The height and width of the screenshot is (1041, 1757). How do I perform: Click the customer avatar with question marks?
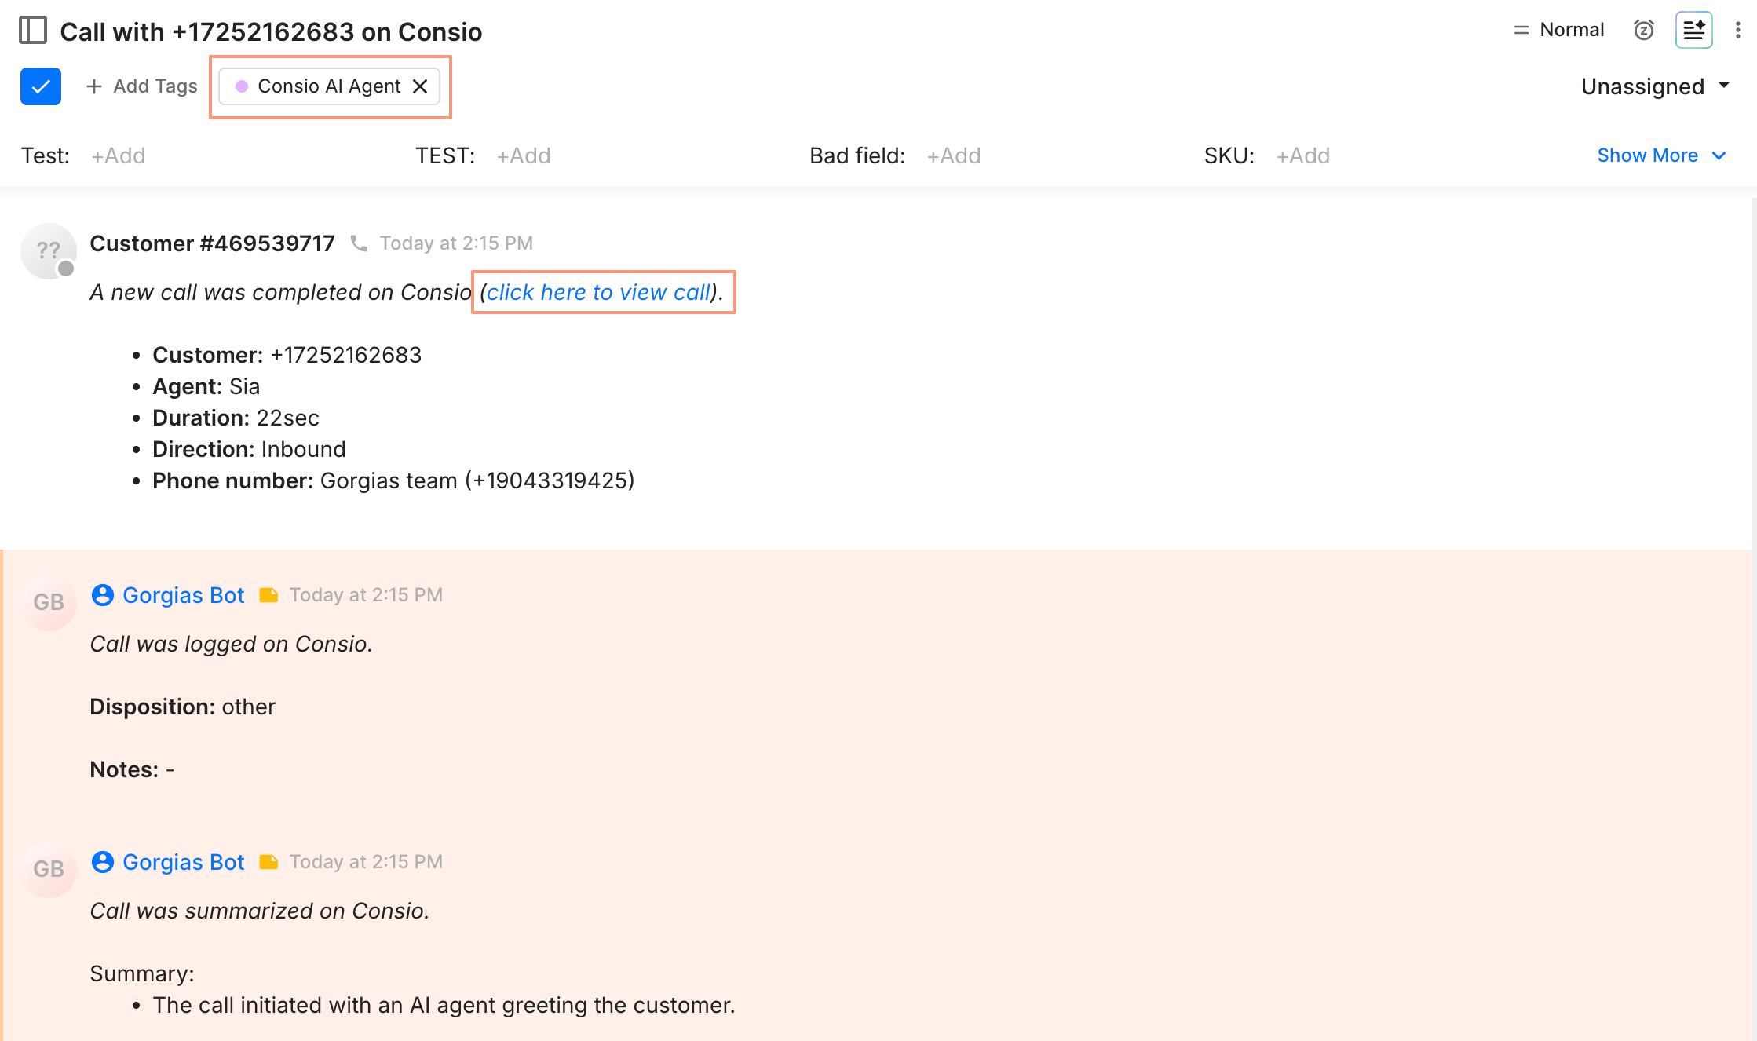coord(48,251)
